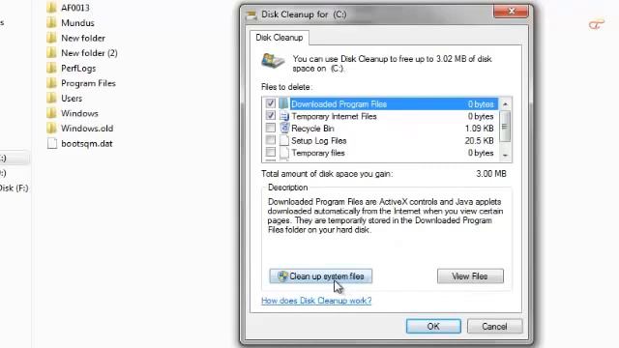
Task: Click the Windows.old folder name
Action: (87, 129)
